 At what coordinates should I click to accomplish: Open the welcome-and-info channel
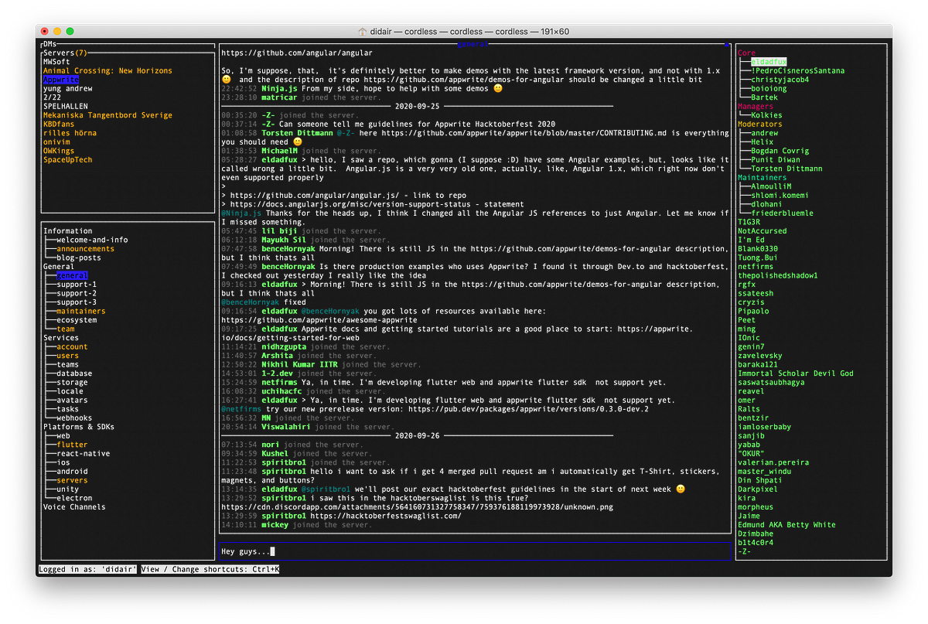coord(92,240)
